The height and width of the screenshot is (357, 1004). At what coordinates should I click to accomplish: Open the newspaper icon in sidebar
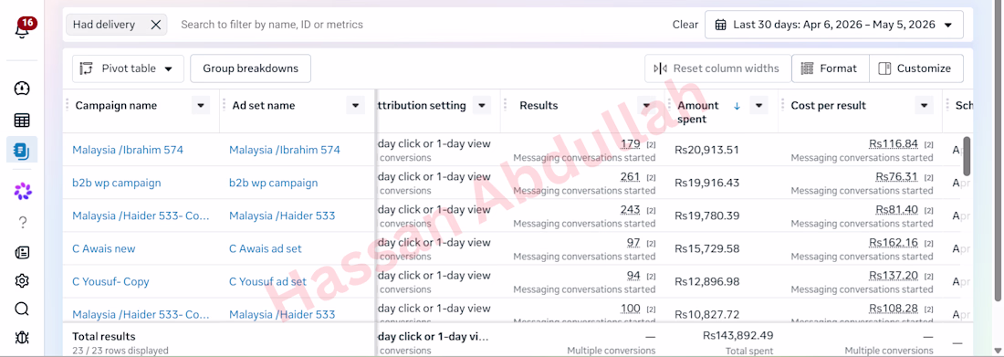(x=22, y=253)
